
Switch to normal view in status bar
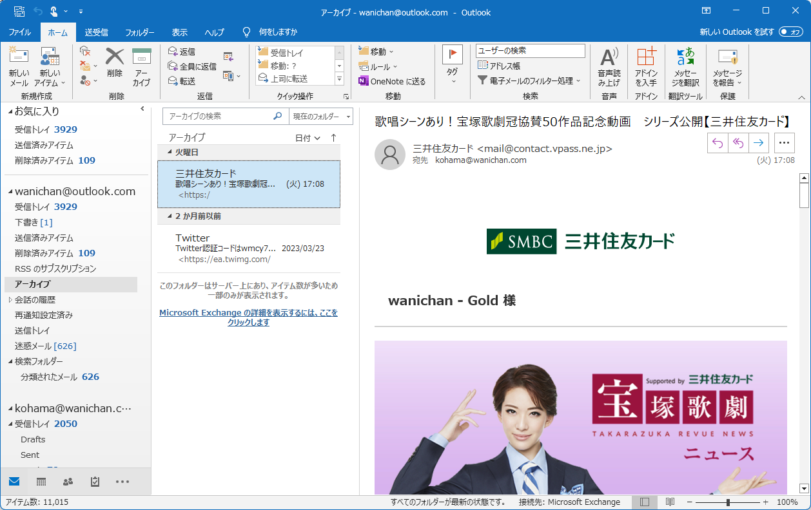coord(645,502)
